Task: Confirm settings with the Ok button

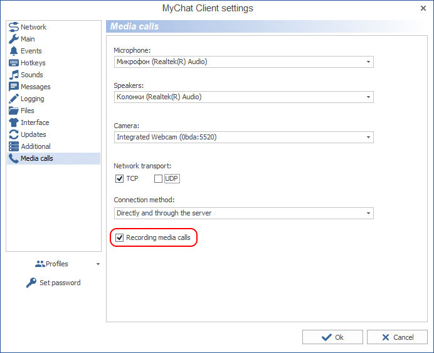Action: tap(332, 337)
